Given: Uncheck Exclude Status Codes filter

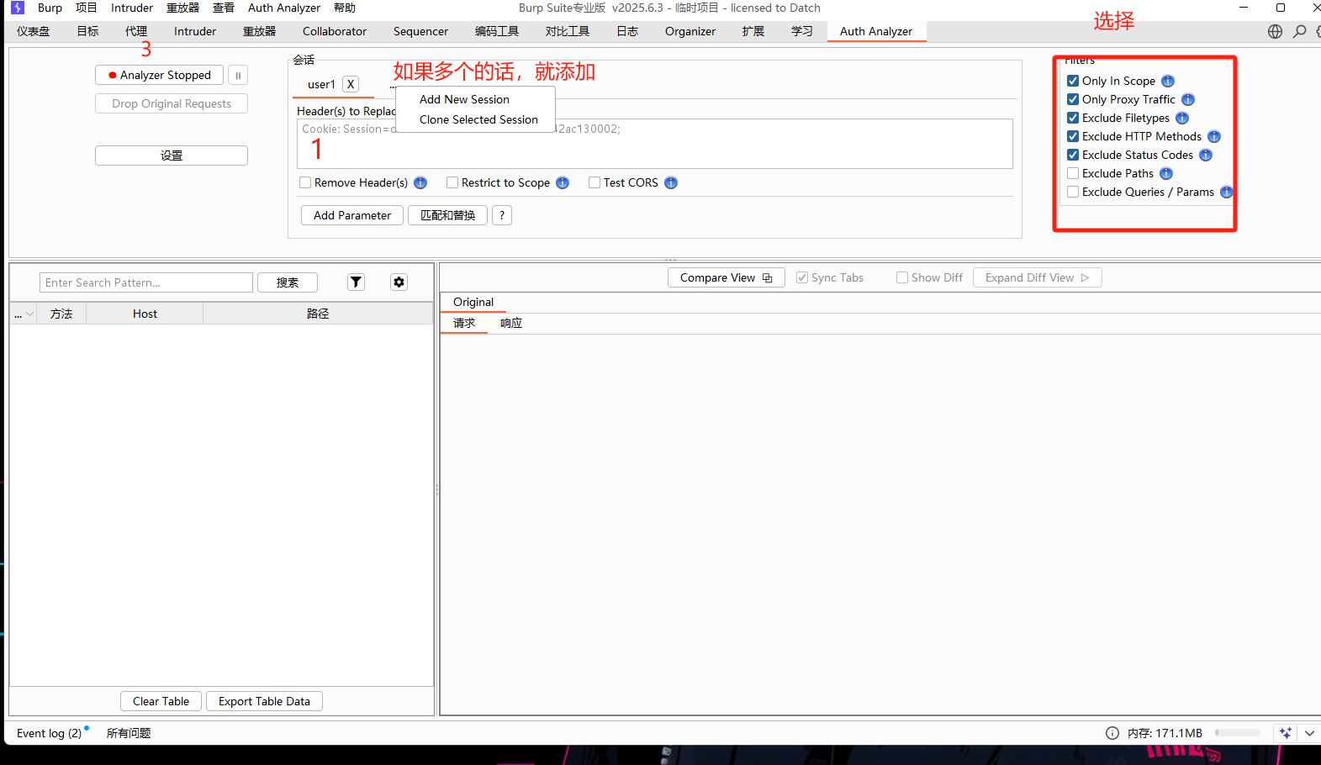Looking at the screenshot, I should coord(1073,155).
